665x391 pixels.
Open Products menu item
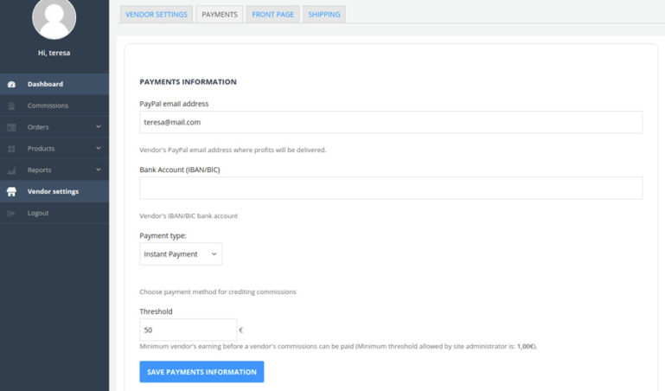click(54, 149)
